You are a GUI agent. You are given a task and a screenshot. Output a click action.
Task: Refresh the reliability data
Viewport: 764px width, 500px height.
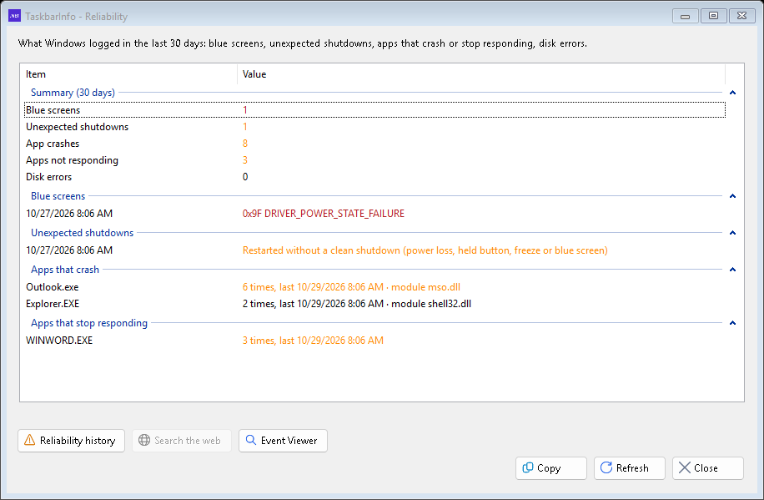click(x=630, y=468)
